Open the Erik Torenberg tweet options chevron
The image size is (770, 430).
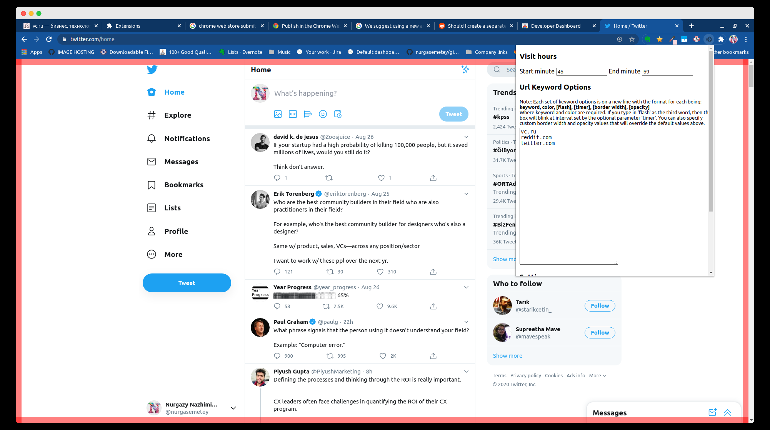point(466,194)
